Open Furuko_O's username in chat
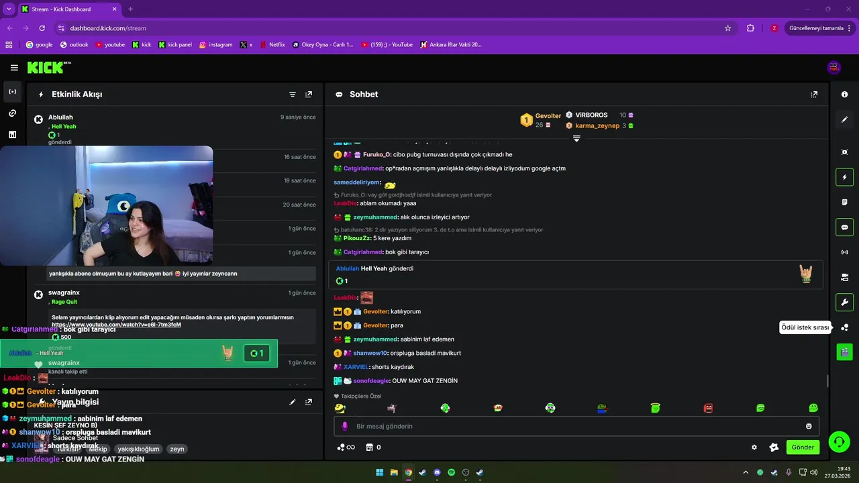This screenshot has height=483, width=859. pos(377,154)
